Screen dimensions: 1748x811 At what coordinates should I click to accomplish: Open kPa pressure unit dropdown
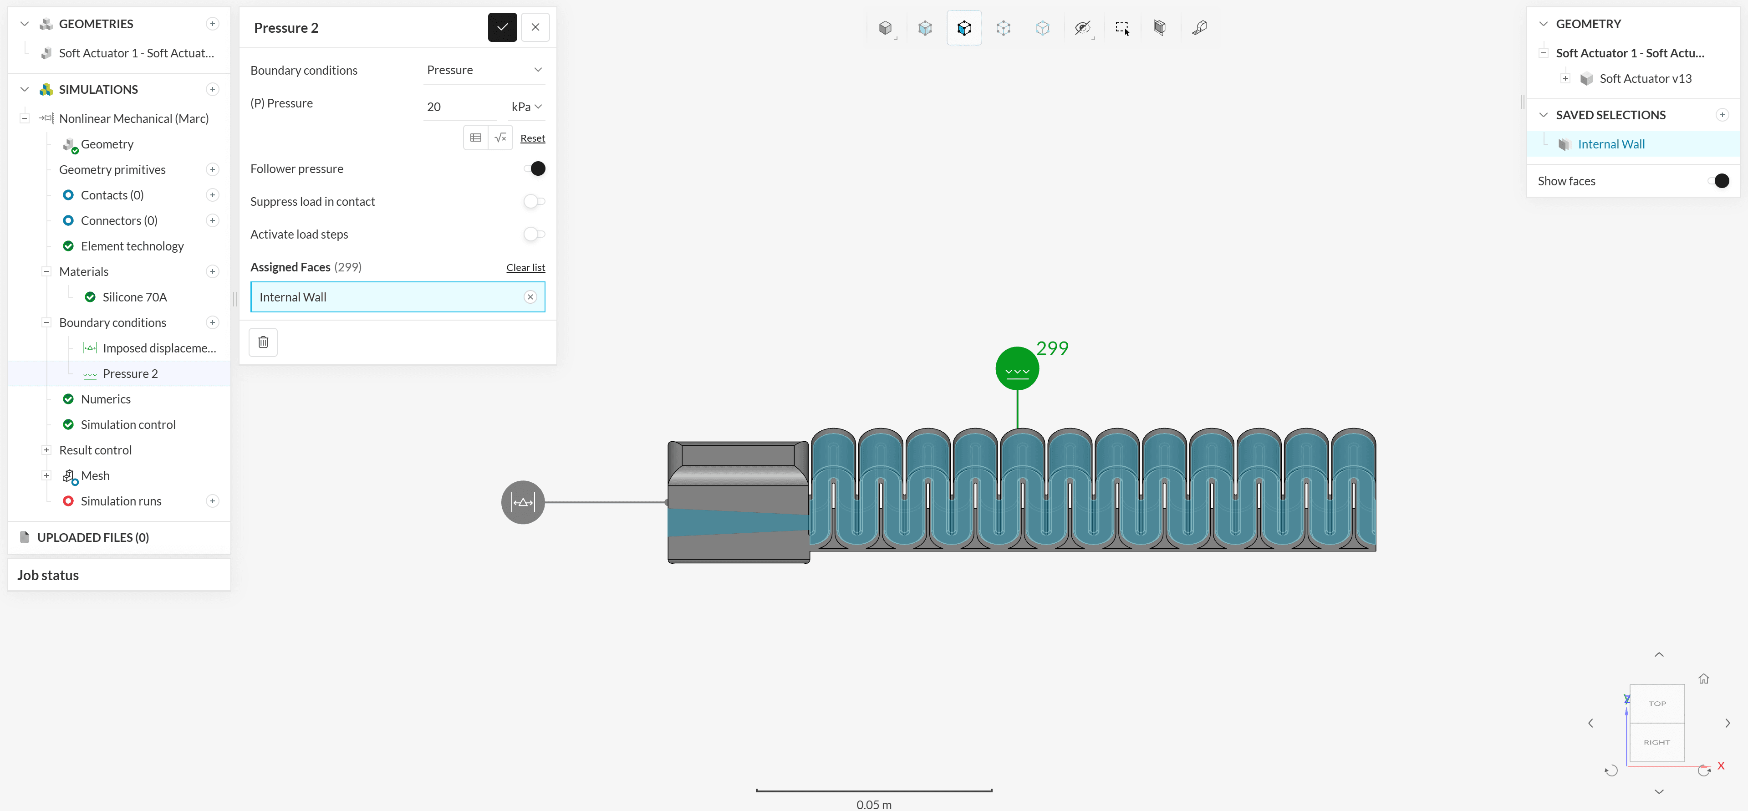tap(526, 107)
